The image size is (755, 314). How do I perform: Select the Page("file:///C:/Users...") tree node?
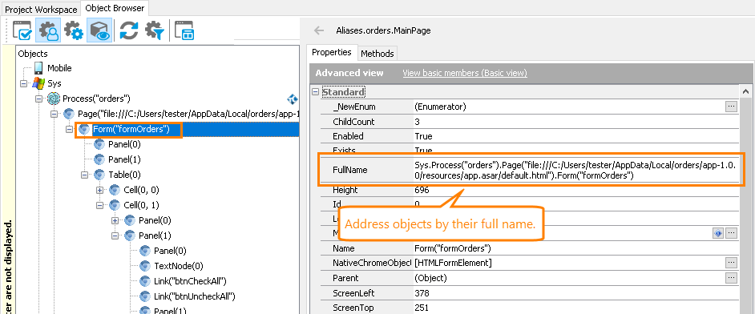(188, 114)
